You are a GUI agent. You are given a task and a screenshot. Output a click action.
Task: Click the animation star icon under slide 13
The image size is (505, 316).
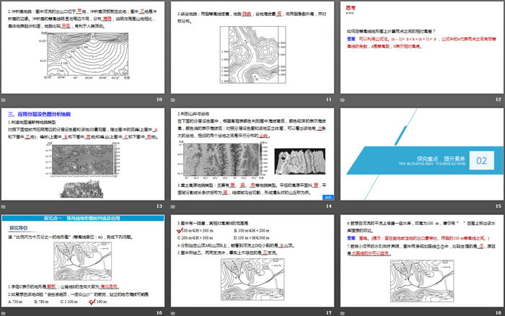[4, 206]
